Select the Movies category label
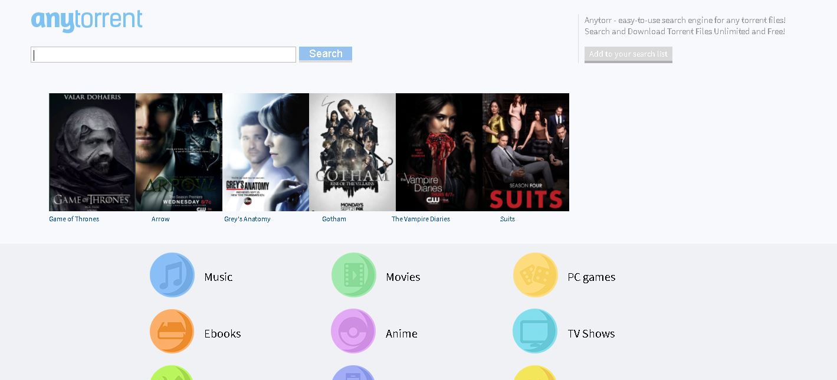Screen dimensions: 837x380 (x=403, y=277)
